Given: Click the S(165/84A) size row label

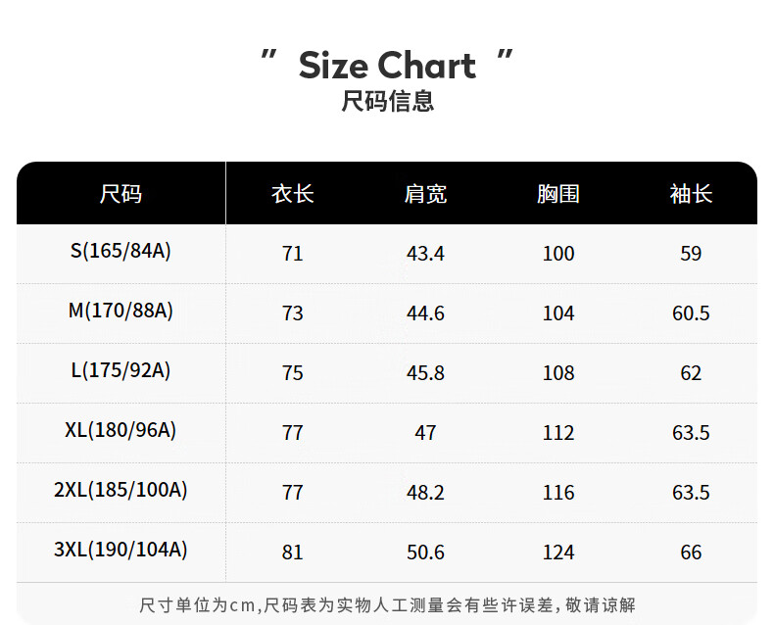Looking at the screenshot, I should pyautogui.click(x=121, y=252).
